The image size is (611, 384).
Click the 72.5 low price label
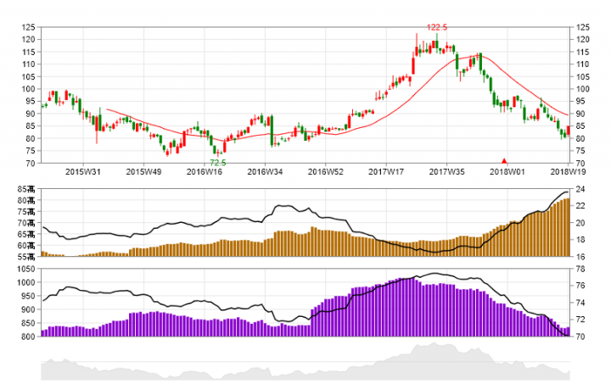pyautogui.click(x=218, y=163)
